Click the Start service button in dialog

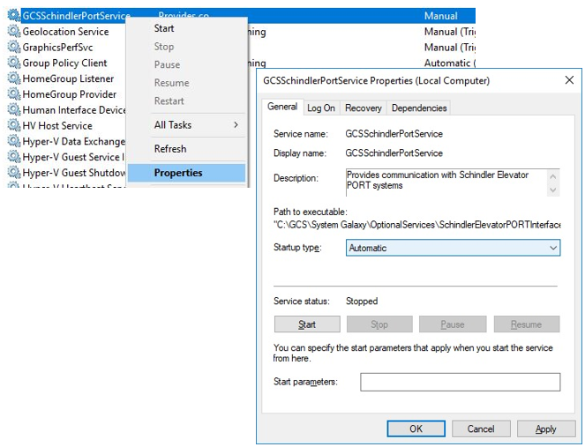pyautogui.click(x=307, y=324)
